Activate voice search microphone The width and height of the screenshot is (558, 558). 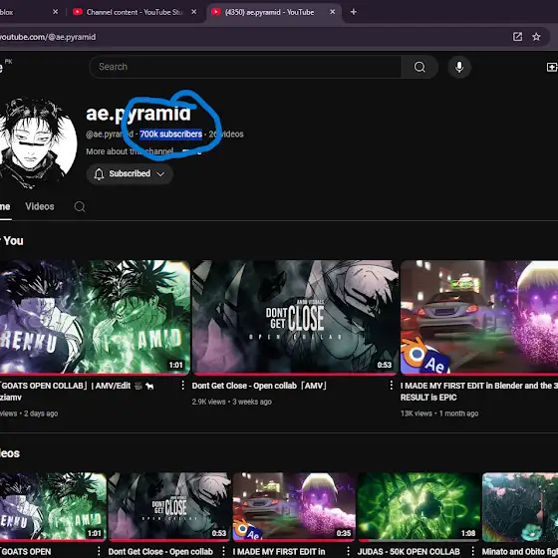tap(459, 67)
